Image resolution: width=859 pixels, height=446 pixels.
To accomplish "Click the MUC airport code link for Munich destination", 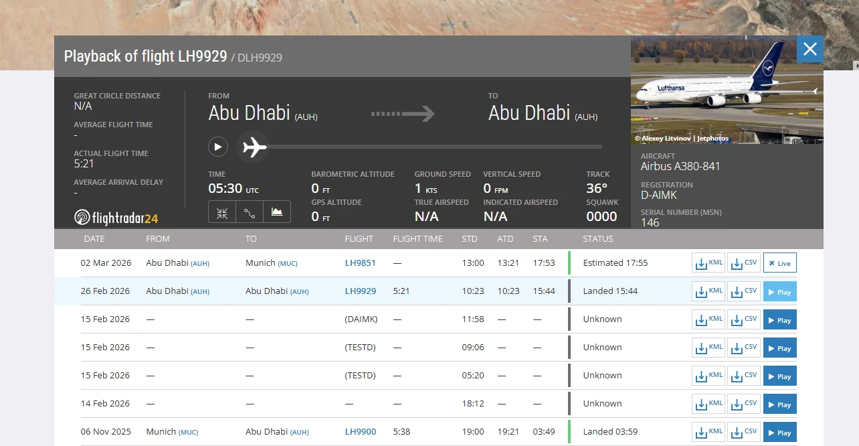I will (289, 263).
